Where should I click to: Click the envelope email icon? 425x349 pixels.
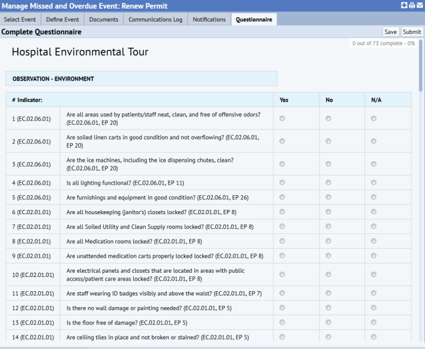pos(419,6)
